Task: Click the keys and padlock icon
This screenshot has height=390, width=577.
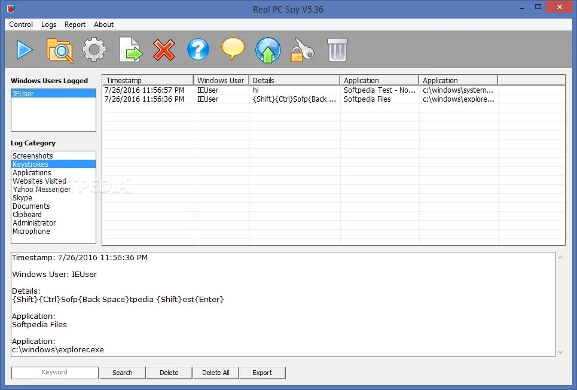Action: tap(302, 50)
